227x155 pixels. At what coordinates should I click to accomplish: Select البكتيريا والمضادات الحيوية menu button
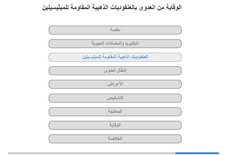115,44
